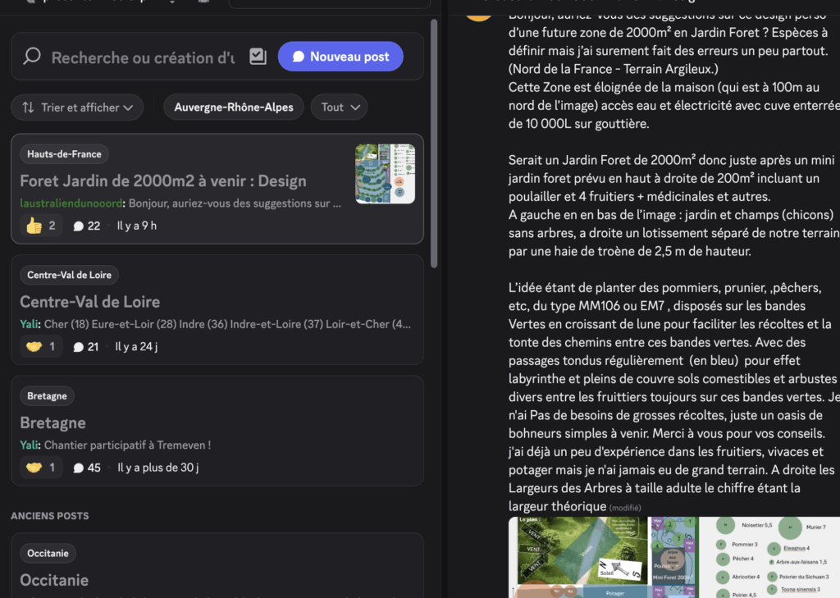The width and height of the screenshot is (840, 598).
Task: Click the search or create post field
Action: coord(143,57)
